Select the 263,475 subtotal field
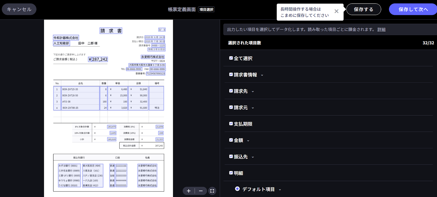The height and width of the screenshot is (197, 437). click(112, 127)
